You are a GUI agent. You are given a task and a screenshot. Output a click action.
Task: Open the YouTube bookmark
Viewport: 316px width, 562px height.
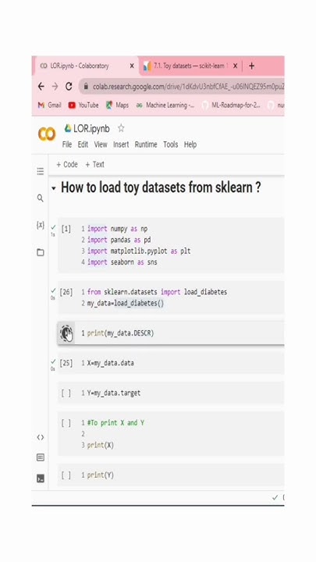pos(83,105)
